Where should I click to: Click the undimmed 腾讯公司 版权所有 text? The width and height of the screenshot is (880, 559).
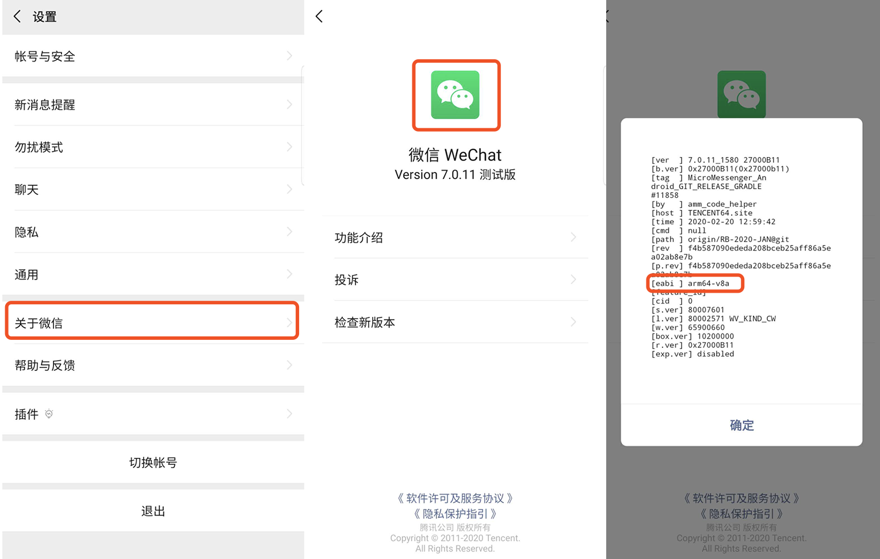[x=455, y=527]
